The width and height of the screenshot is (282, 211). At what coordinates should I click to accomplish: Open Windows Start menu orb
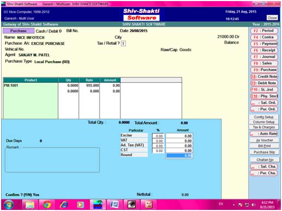9,204
